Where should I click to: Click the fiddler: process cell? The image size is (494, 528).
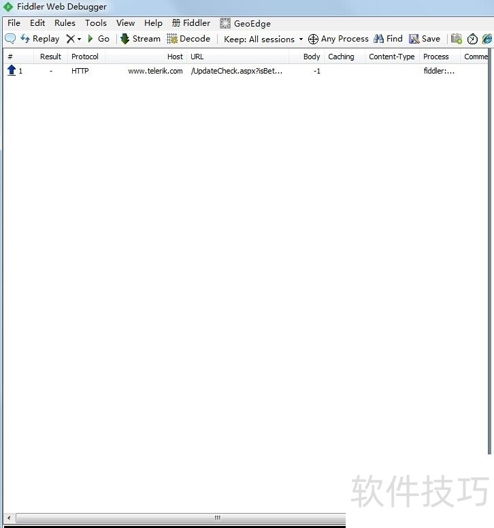tap(439, 71)
